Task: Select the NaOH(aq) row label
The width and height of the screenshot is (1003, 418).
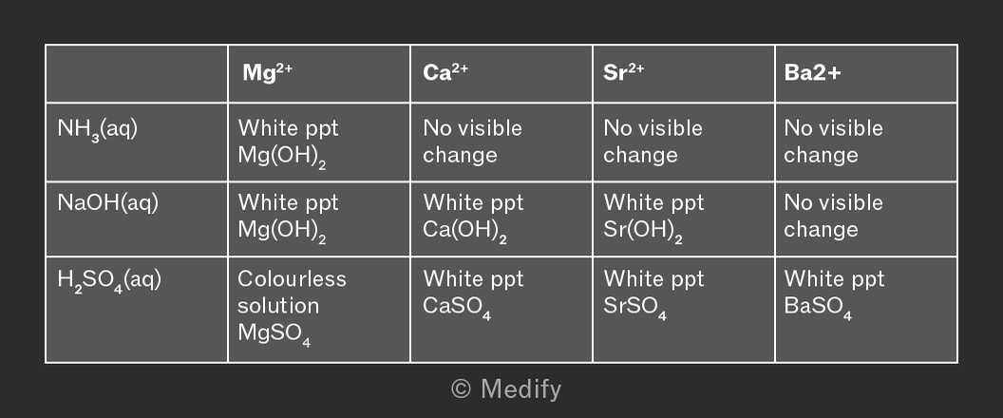Action: click(136, 218)
